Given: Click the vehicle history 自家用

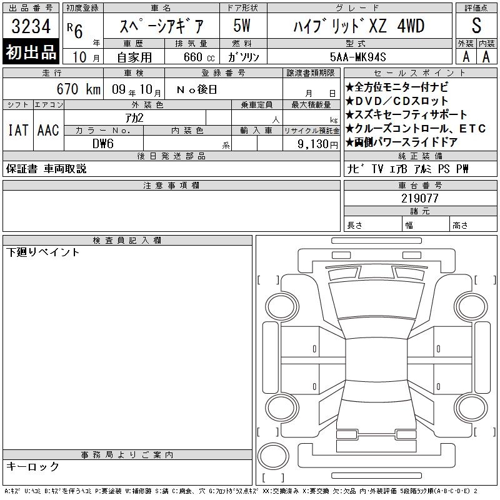Looking at the screenshot, I should pos(134,57).
